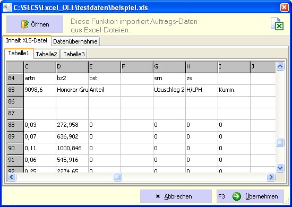292x207 pixels.
Task: Select the Tabelle3 sheet tab
Action: [x=74, y=54]
